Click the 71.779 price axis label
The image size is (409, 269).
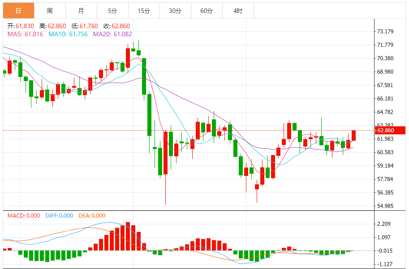point(385,45)
